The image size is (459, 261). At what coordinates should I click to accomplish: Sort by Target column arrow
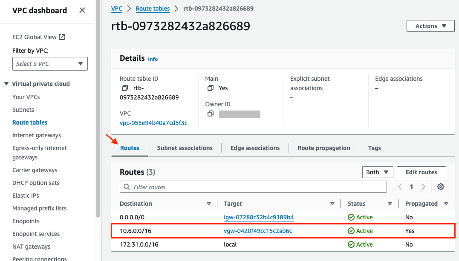tap(332, 204)
